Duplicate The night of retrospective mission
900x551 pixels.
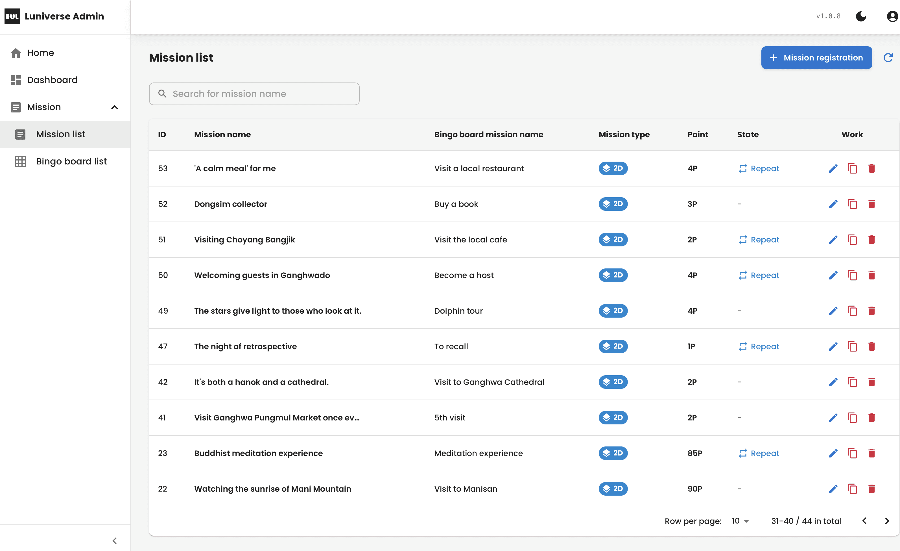852,347
